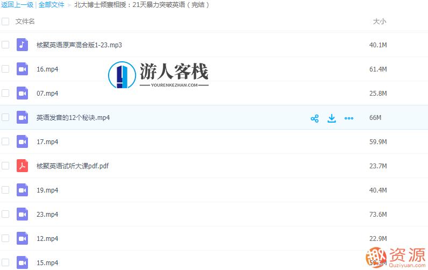Tick the select-all checkbox beside 文件名
The width and height of the screenshot is (428, 270).
[5, 22]
